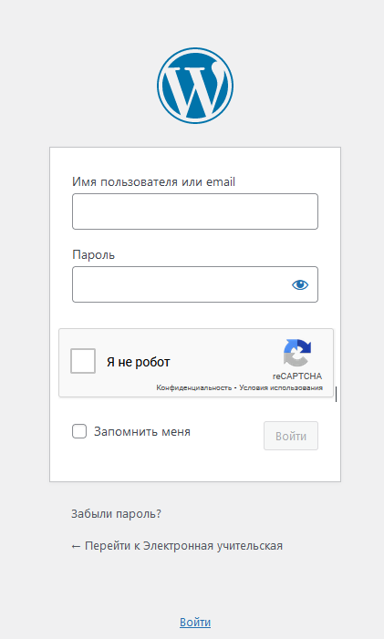Screen dimensions: 384x639
Task: Click the "Я не робот" text
Action: (139, 362)
